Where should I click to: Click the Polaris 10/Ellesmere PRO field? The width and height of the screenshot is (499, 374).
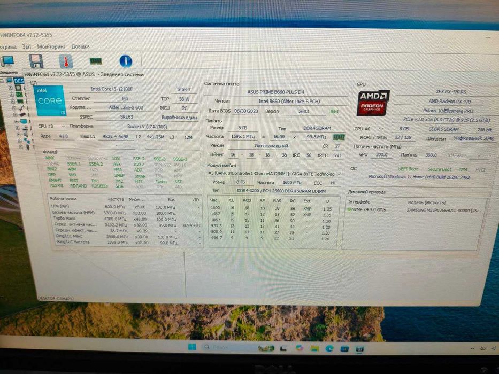pyautogui.click(x=448, y=111)
